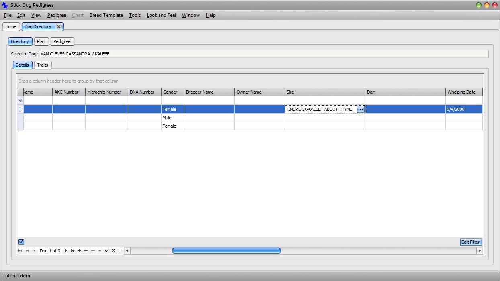
Task: Click the Whelping Date column header
Action: click(x=463, y=92)
